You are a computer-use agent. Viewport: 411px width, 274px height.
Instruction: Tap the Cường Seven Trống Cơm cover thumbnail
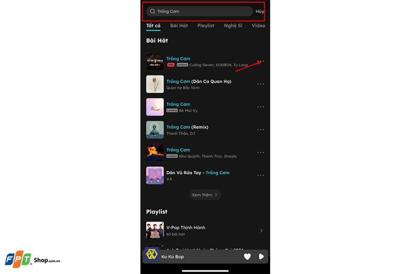click(x=155, y=61)
